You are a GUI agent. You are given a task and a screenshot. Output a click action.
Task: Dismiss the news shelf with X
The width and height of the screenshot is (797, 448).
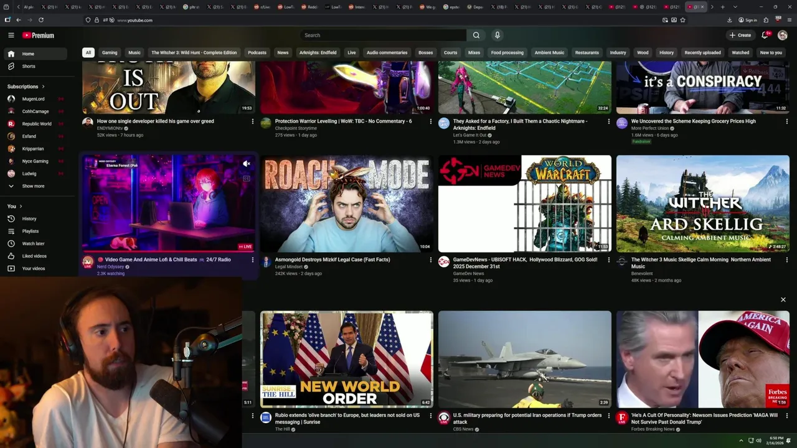tap(783, 300)
